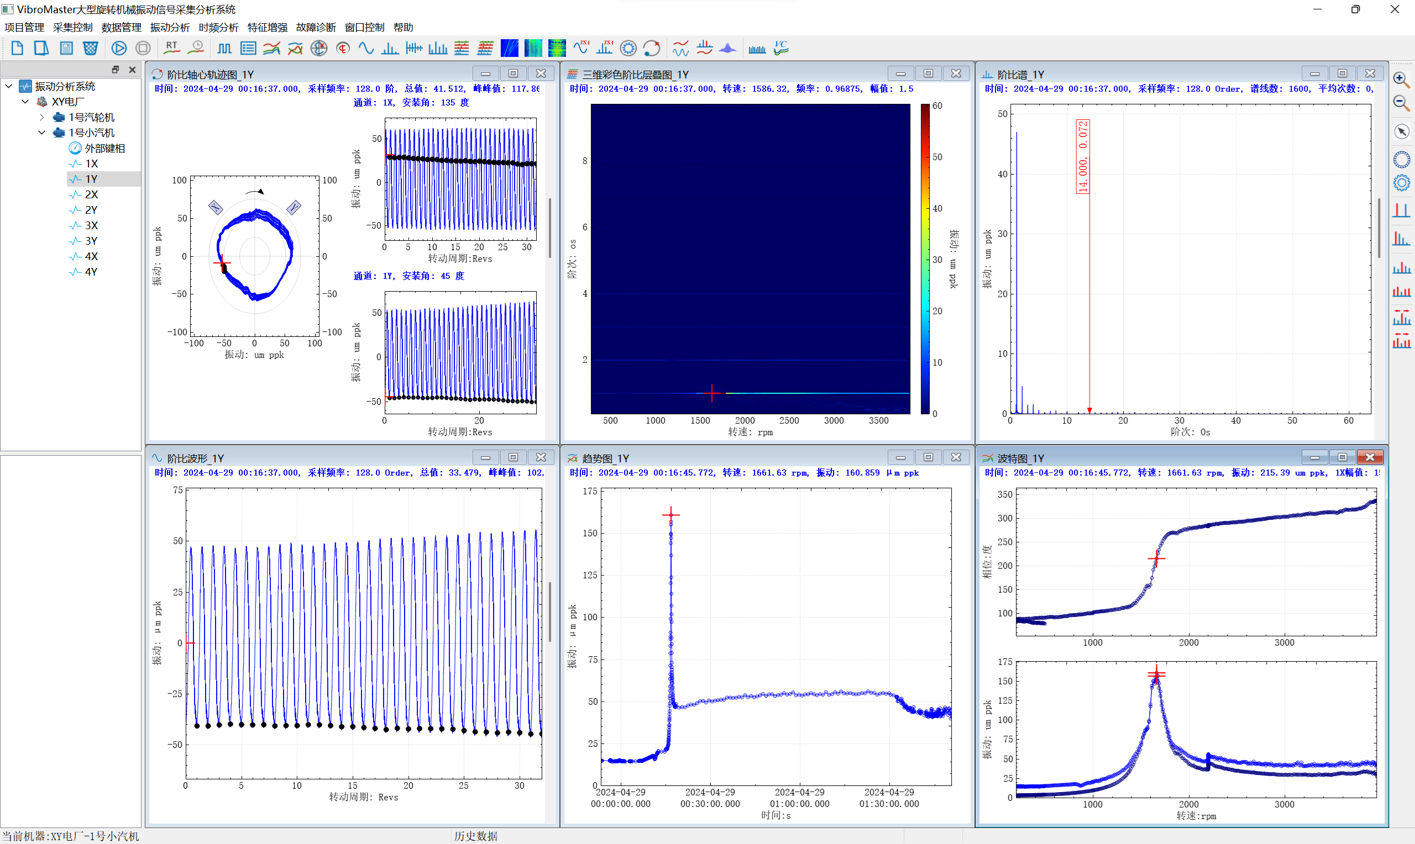This screenshot has height=844, width=1415.
Task: Click the red cursor marker in 阶比谱
Action: click(1089, 410)
